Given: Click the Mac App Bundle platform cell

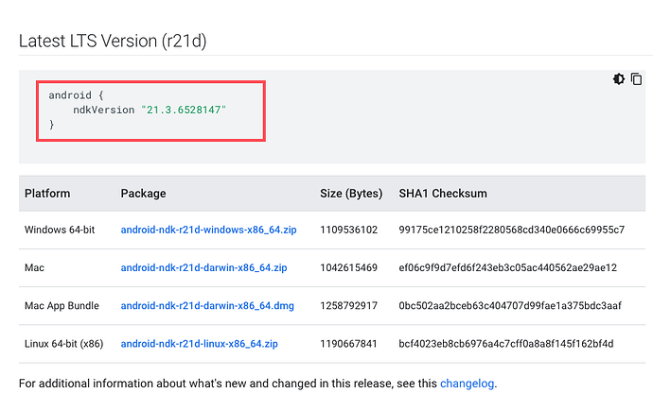Looking at the screenshot, I should point(62,306).
